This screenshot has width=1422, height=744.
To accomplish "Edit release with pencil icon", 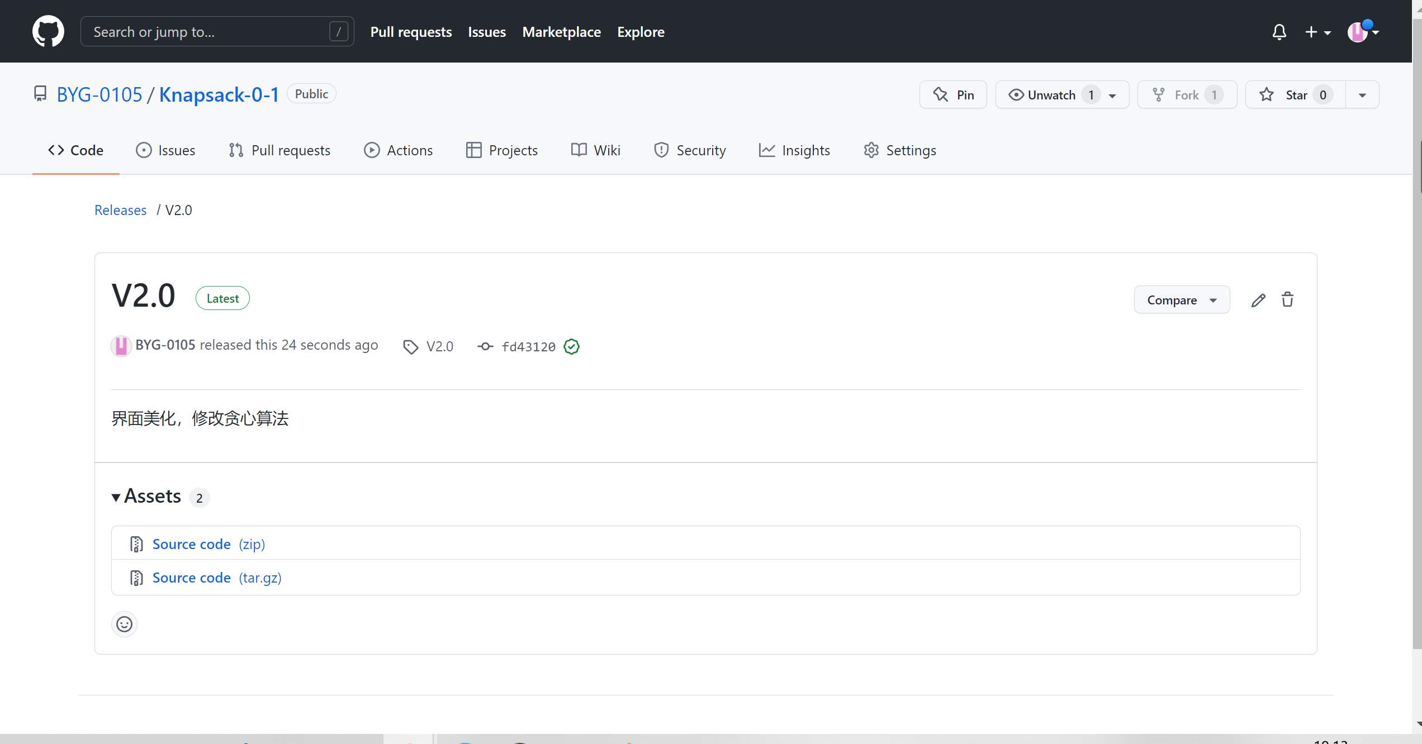I will click(x=1258, y=300).
